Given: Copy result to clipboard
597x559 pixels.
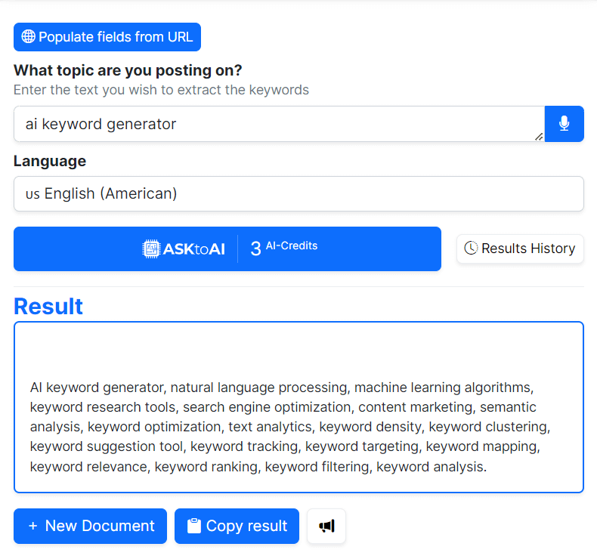Looking at the screenshot, I should coord(237,526).
